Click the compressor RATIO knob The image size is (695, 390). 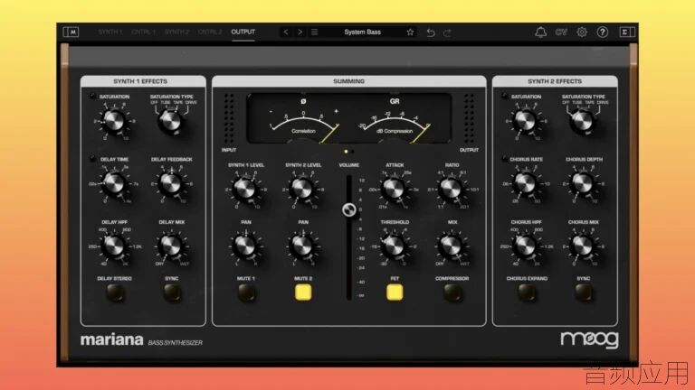click(x=452, y=190)
